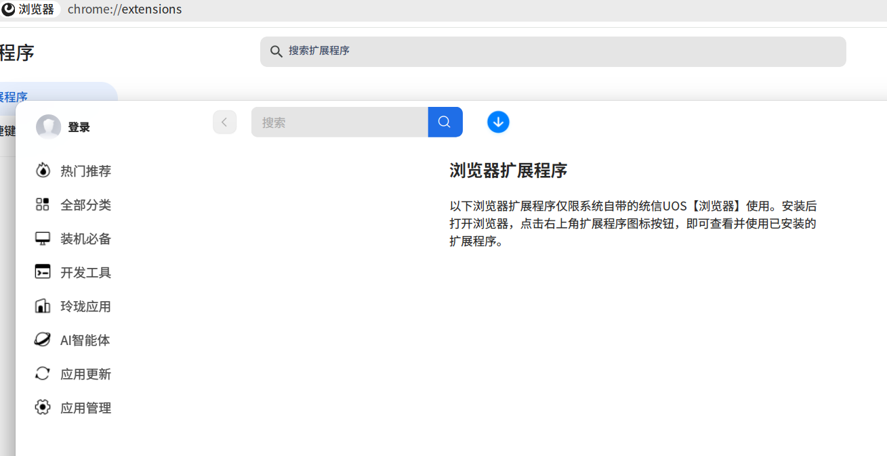The image size is (887, 456).
Task: Focus the app store 搜索 input field
Action: pyautogui.click(x=339, y=122)
